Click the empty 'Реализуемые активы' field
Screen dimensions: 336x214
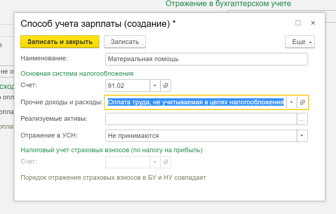click(x=201, y=119)
